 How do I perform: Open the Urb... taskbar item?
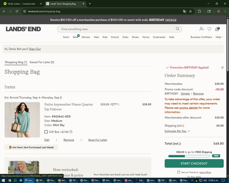pyautogui.click(x=140, y=180)
